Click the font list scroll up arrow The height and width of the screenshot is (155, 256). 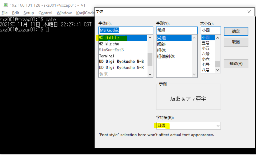point(150,38)
